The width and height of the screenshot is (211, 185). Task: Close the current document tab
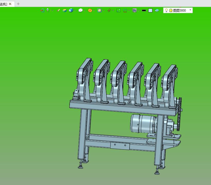[x=10, y=4]
